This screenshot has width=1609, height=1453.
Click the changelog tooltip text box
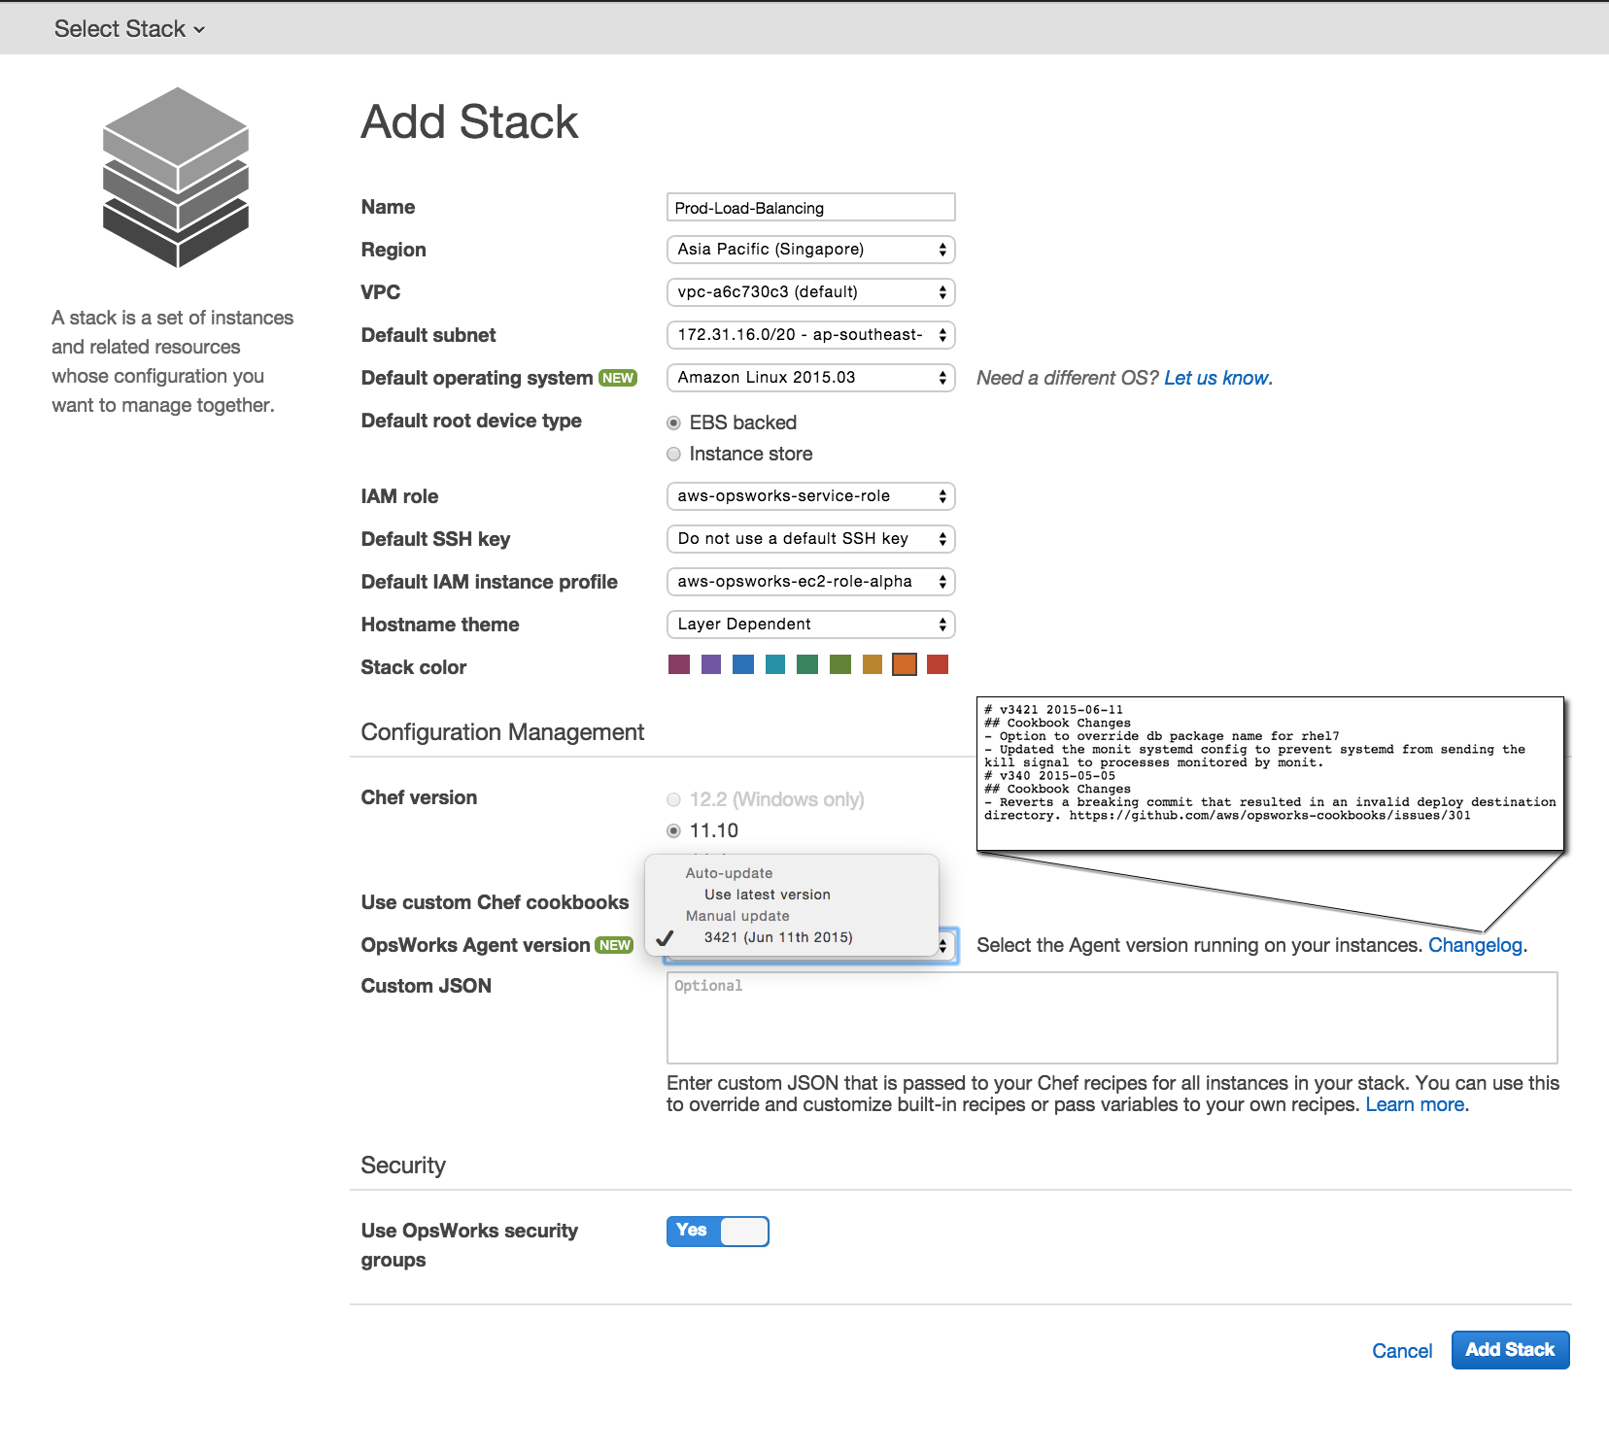coord(1270,773)
